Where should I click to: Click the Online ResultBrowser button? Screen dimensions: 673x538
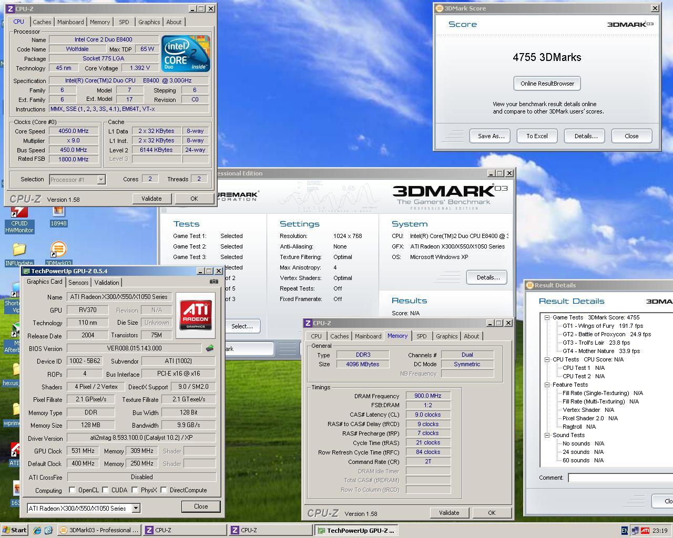pos(547,84)
